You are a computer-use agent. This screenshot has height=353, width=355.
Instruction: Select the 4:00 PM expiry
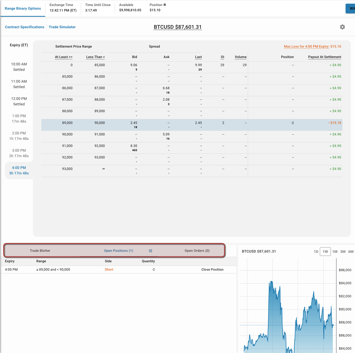pyautogui.click(x=19, y=170)
